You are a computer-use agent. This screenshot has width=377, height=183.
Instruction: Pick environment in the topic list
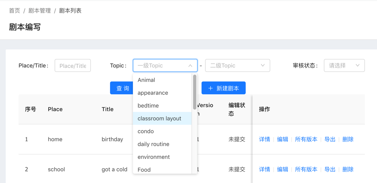(x=154, y=157)
